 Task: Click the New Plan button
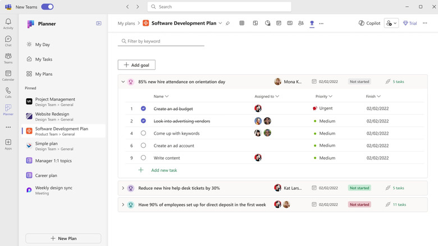coord(63,238)
